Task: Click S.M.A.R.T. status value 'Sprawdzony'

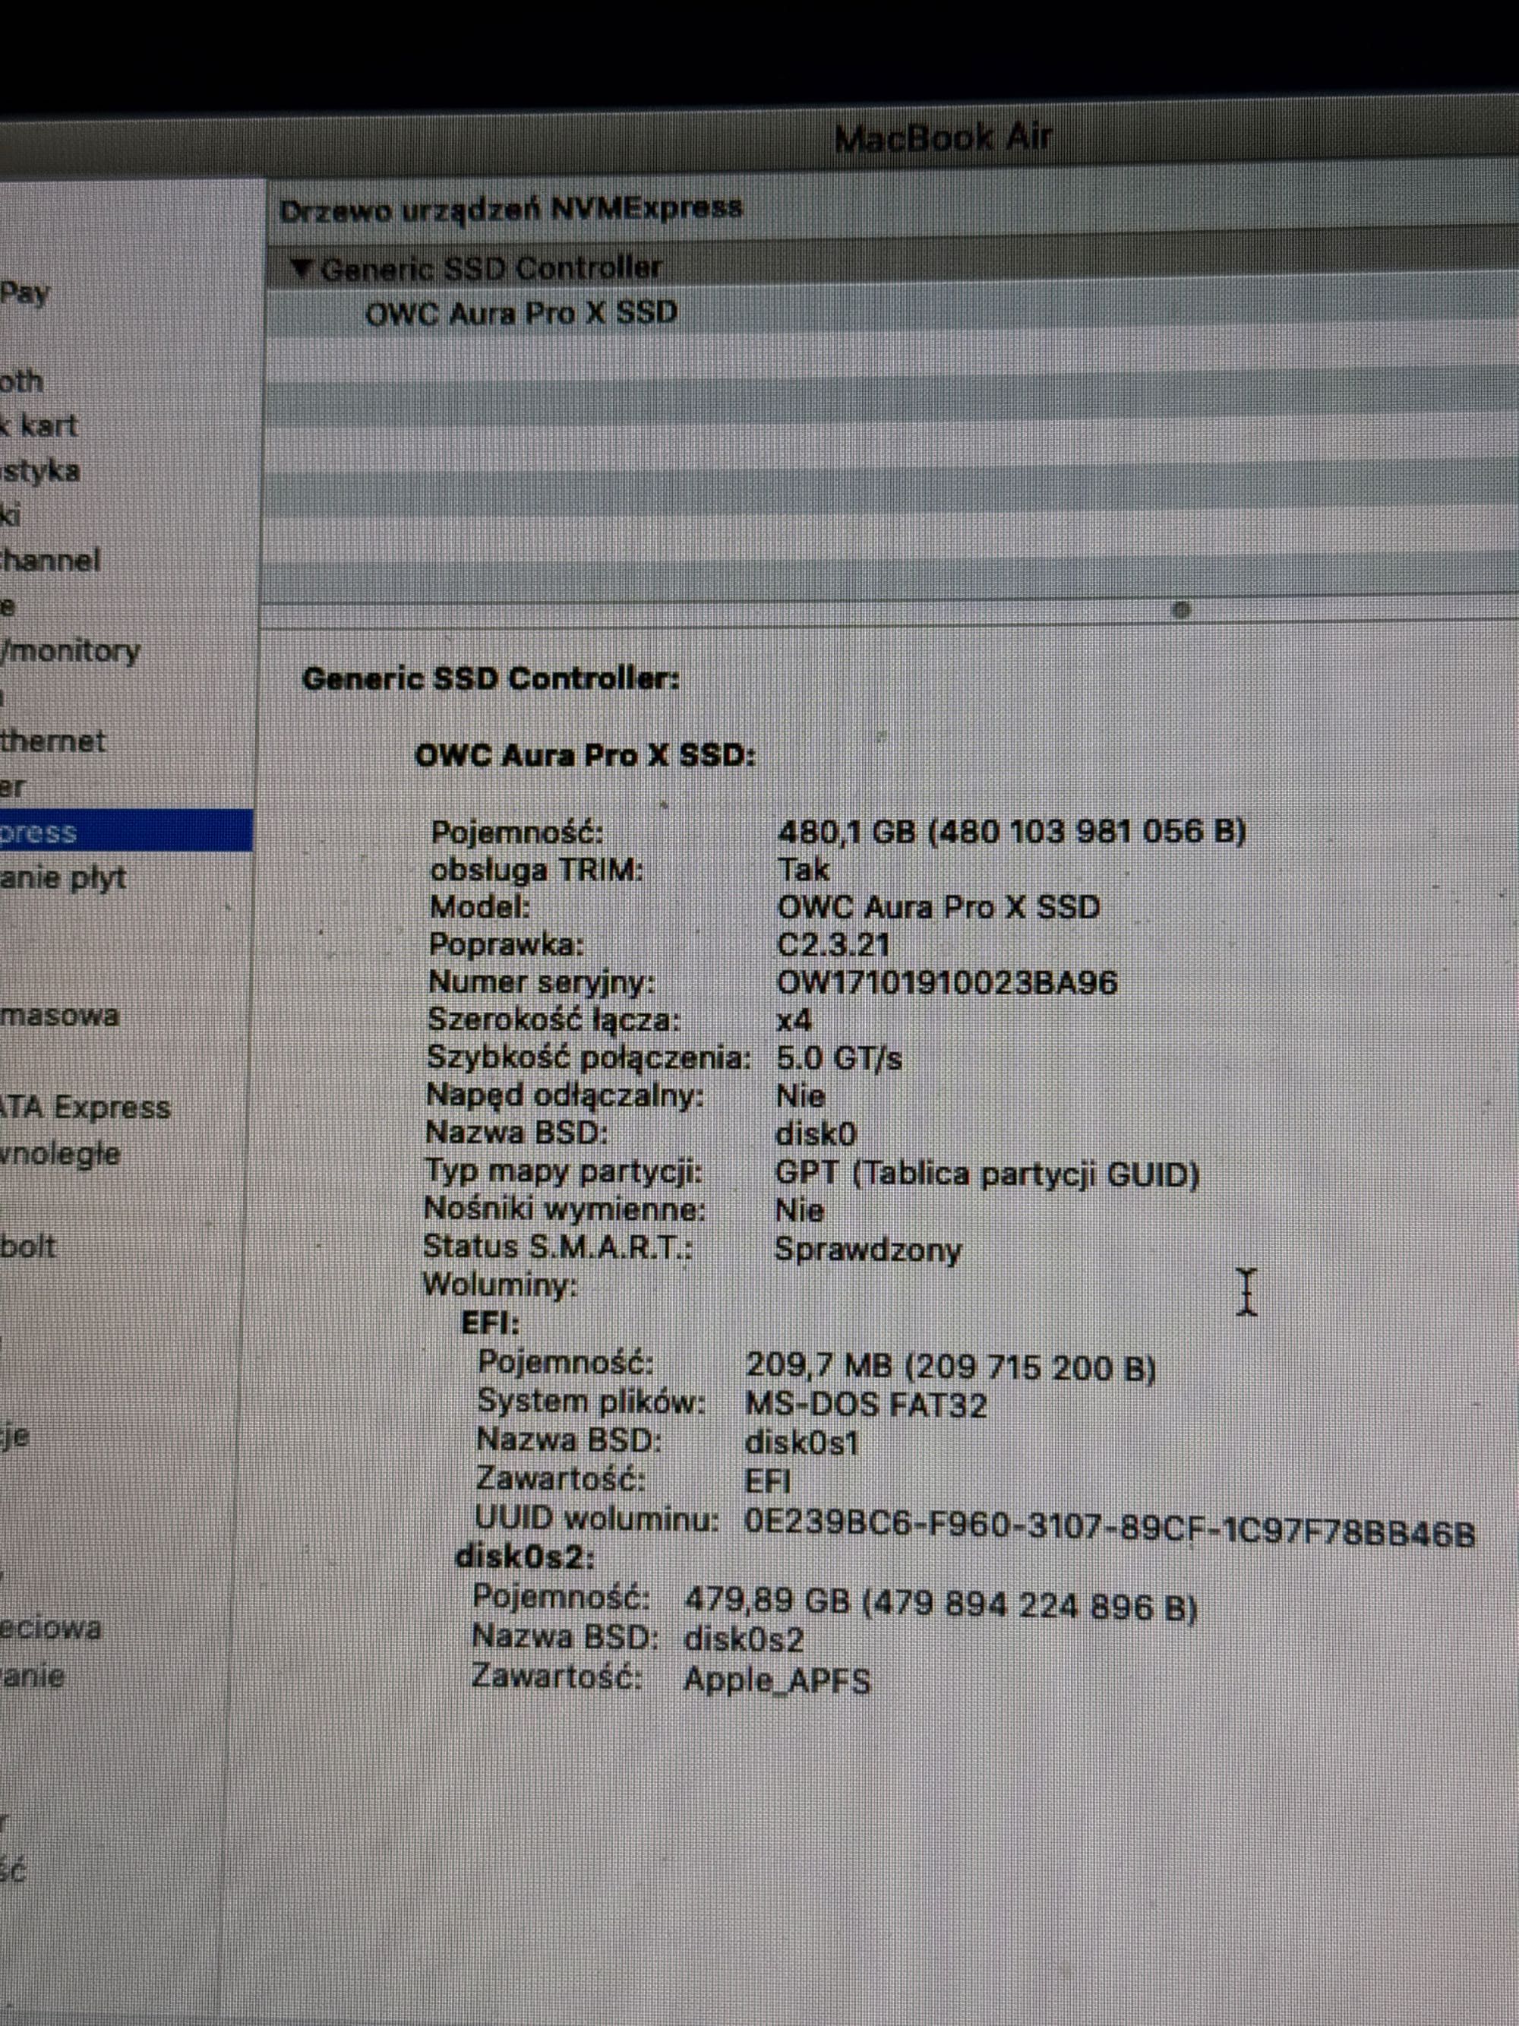Action: point(868,1250)
